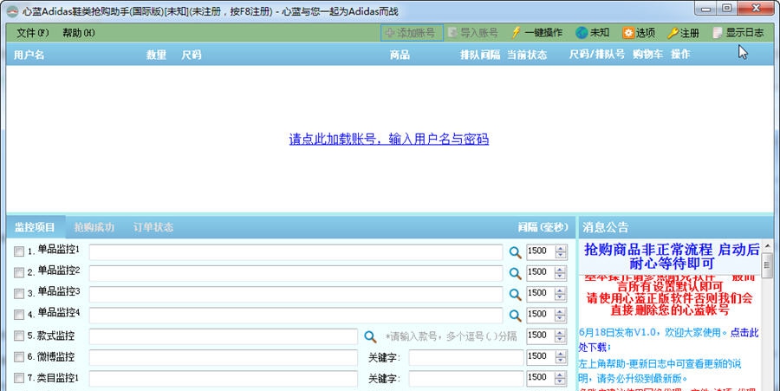The width and height of the screenshot is (780, 391).
Task: Maximize the 心蓝Adidas window
Action: [x=727, y=9]
